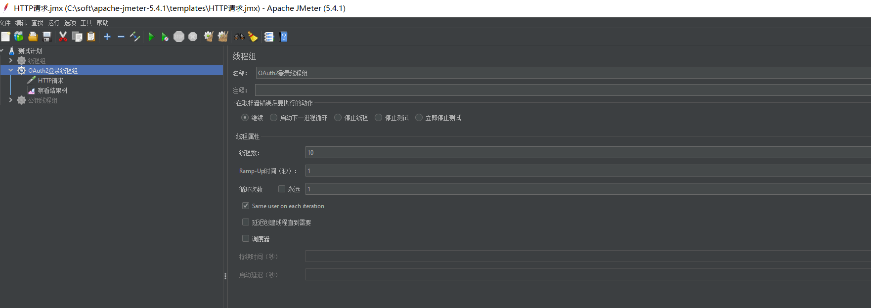Viewport: 871px width, 308px height.
Task: Select the OAuth2登录线程组 tree node
Action: (53, 71)
